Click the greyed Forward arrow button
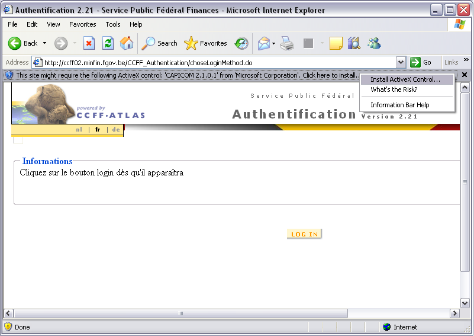 click(61, 43)
